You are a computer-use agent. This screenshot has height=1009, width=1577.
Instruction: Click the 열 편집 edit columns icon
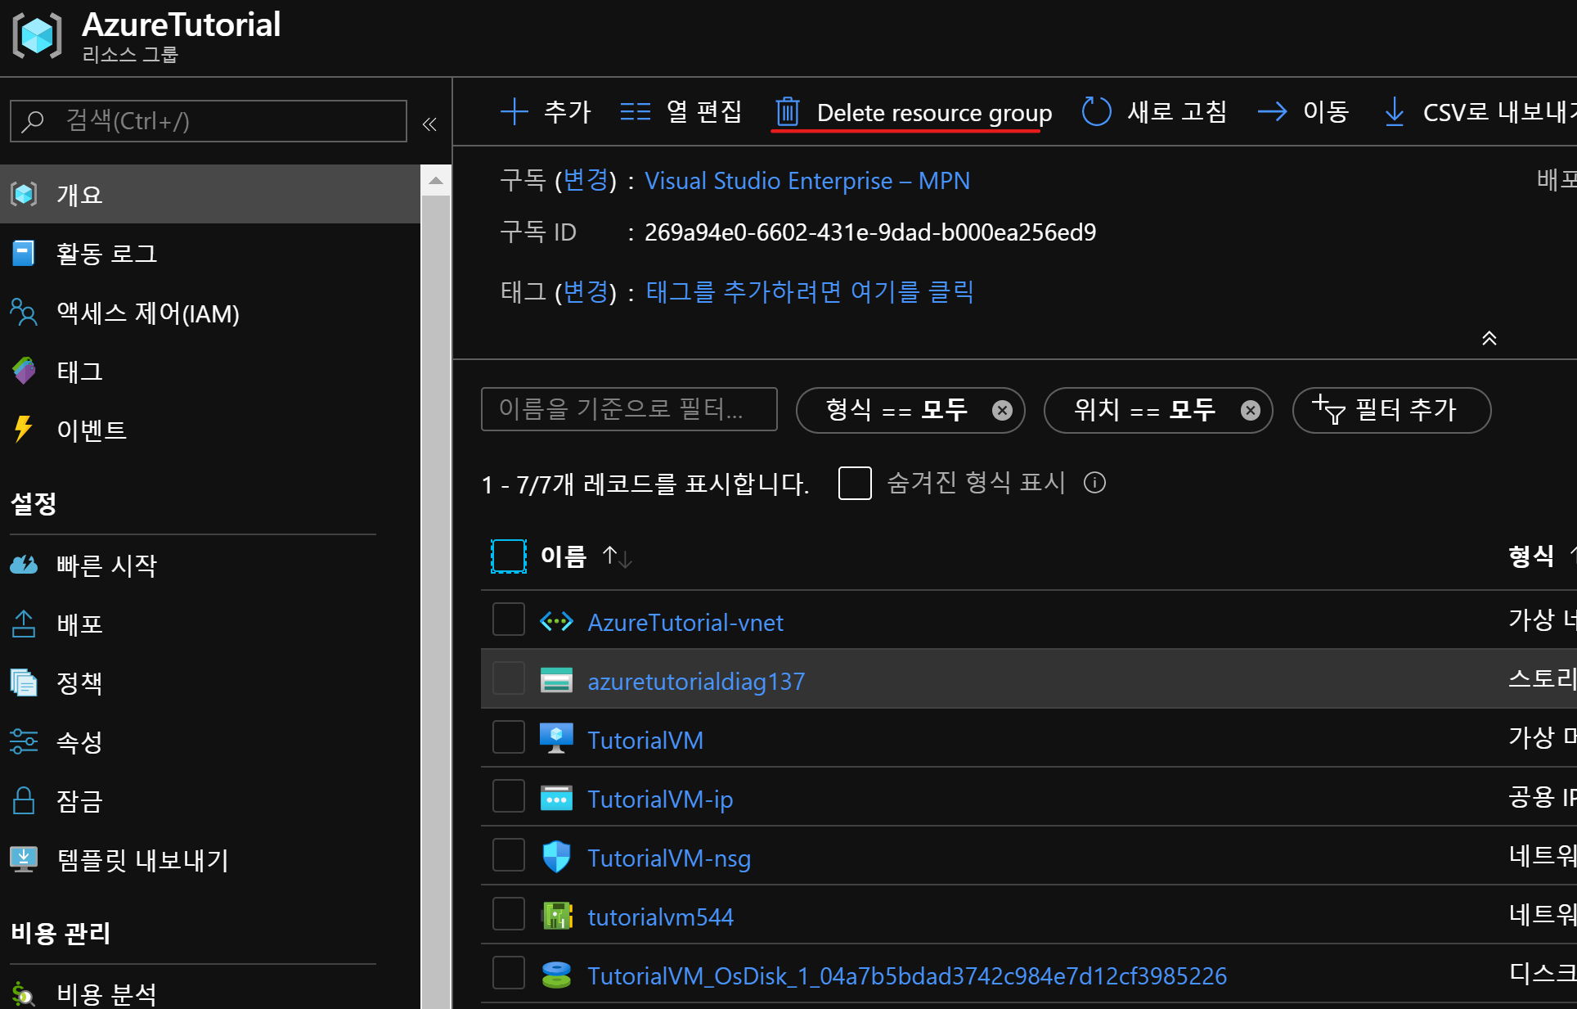click(635, 111)
